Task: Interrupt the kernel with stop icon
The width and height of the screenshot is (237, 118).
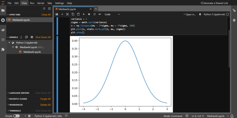Action: 89,14
